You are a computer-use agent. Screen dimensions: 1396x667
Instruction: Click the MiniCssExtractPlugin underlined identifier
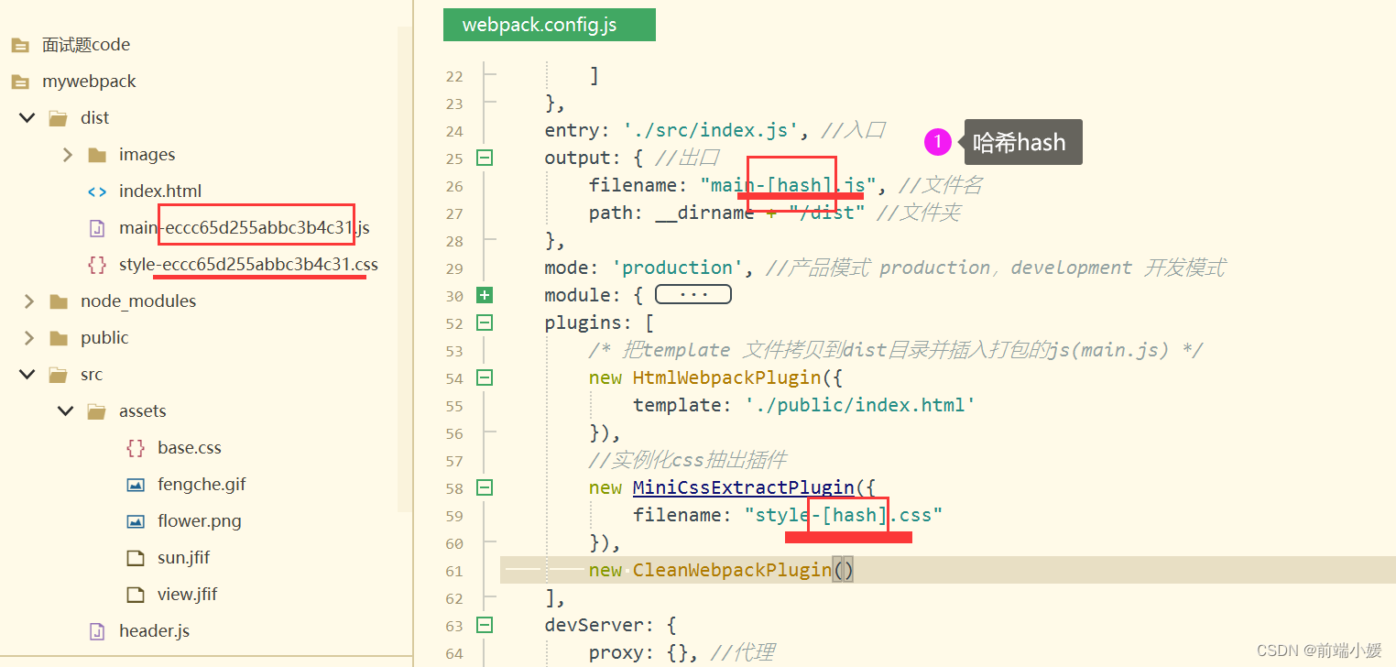pyautogui.click(x=743, y=487)
